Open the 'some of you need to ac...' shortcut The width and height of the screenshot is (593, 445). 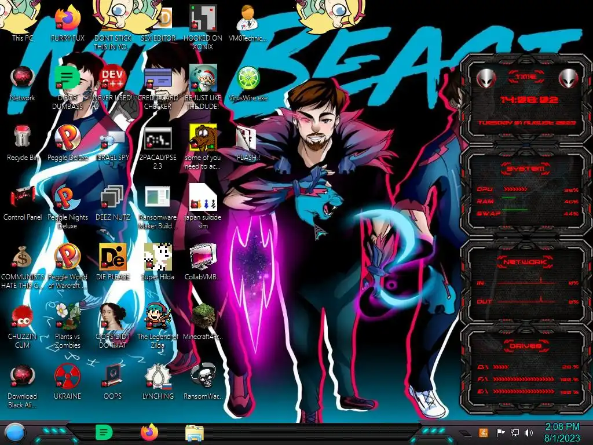point(203,147)
